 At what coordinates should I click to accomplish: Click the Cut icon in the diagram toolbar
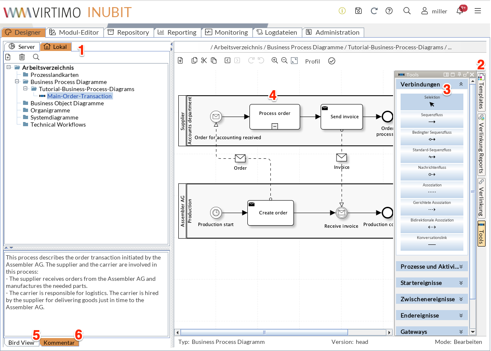[204, 60]
